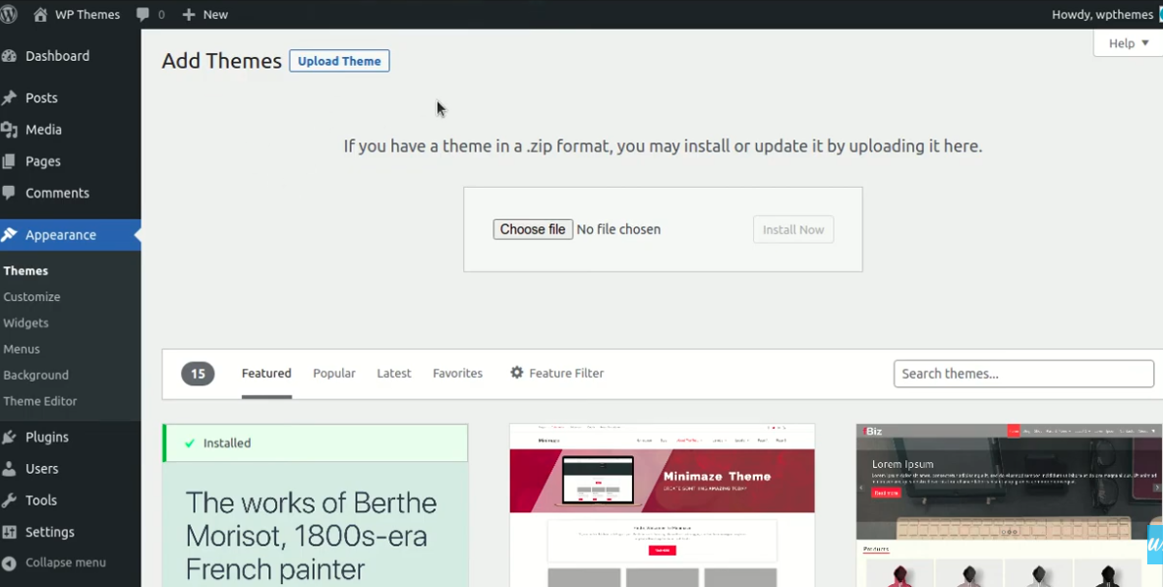
Task: Open the Customize submenu link
Action: [31, 297]
